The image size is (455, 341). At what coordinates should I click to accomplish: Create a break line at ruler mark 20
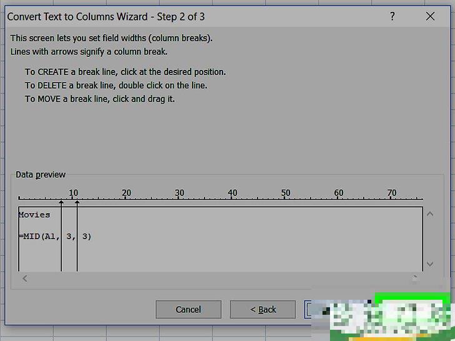(x=125, y=198)
